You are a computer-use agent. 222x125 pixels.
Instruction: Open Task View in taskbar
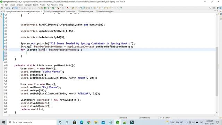pyautogui.click(x=67, y=122)
